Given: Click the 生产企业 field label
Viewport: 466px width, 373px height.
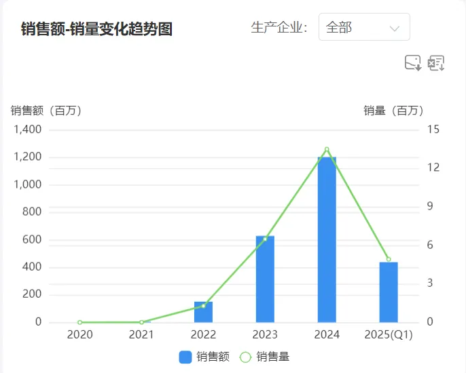Looking at the screenshot, I should click(279, 27).
